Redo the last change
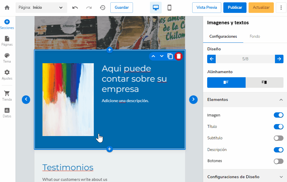Viewport: 287px width, 182px height. coord(89,8)
